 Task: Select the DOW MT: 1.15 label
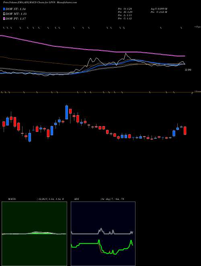pos(16,14)
